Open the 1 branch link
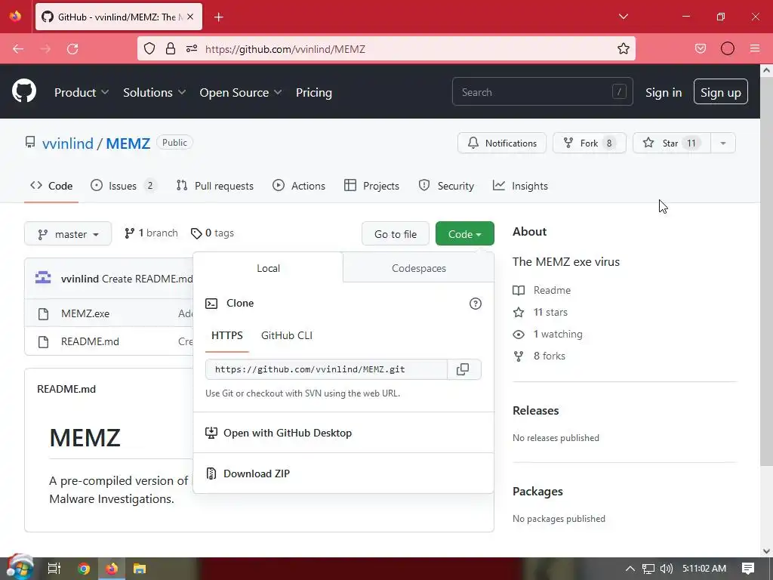This screenshot has height=580, width=773. 151,233
